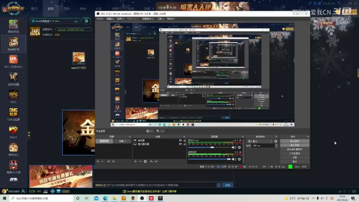Toggle 启动虚拟摄像机 virtual camera button
This screenshot has height=202, width=359.
[x=294, y=149]
